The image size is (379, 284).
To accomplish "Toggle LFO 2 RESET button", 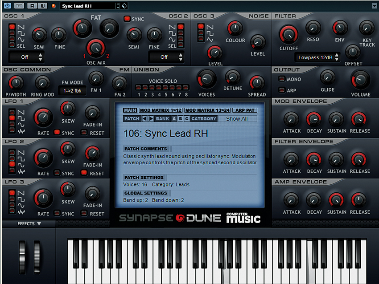I will pyautogui.click(x=84, y=173).
